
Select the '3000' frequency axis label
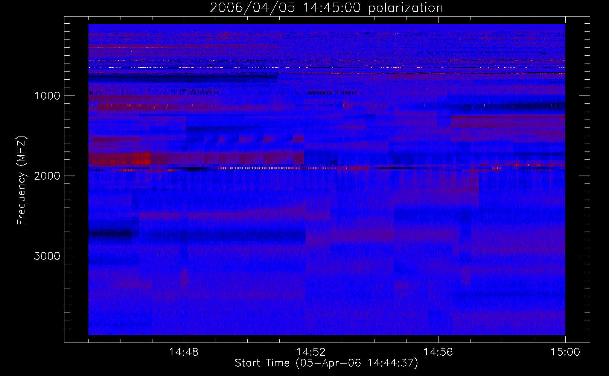(47, 256)
